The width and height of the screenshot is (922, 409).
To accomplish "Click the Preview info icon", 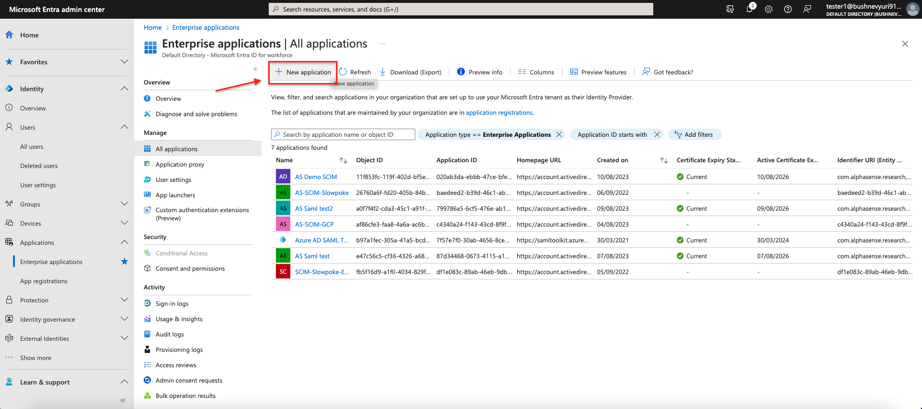I will [x=461, y=72].
